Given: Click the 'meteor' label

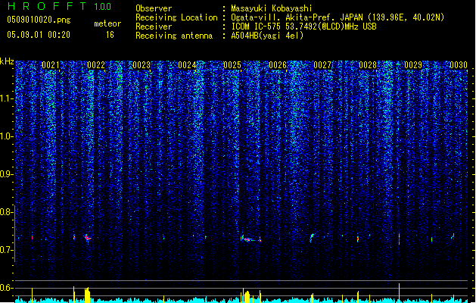Looking at the screenshot, I should tap(107, 23).
